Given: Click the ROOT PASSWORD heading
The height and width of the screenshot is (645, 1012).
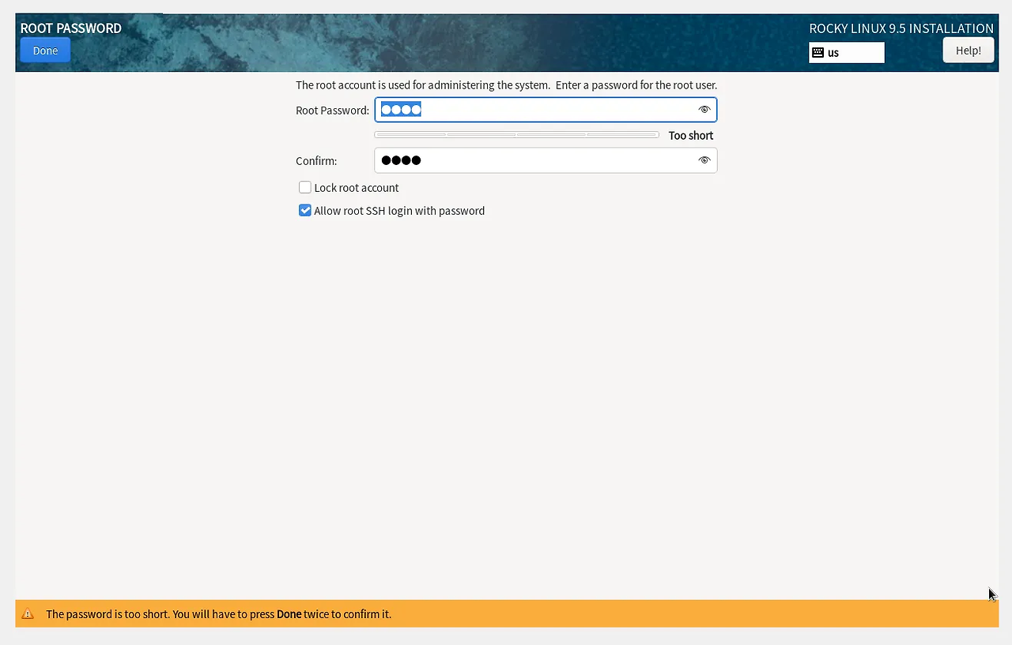Looking at the screenshot, I should (71, 28).
